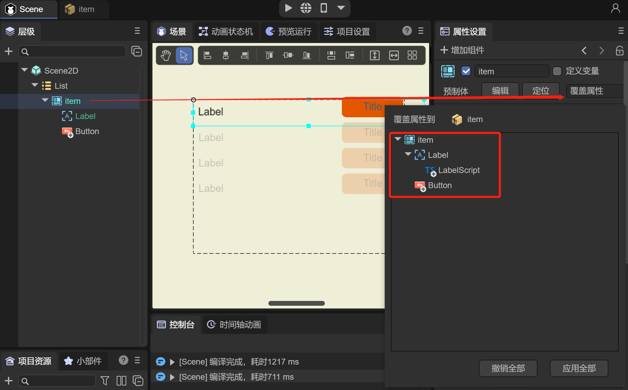Select the arrow selection tool

click(184, 55)
